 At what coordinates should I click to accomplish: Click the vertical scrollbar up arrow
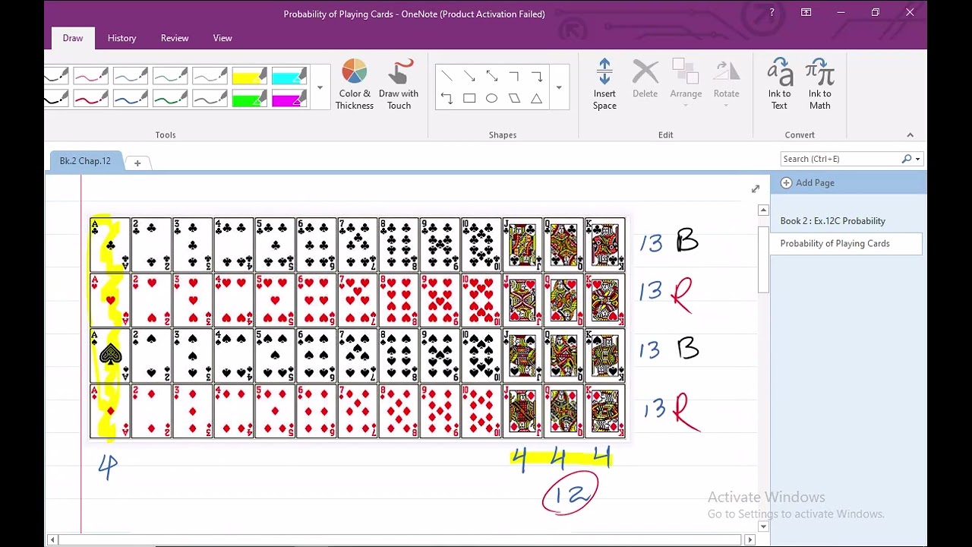click(x=763, y=210)
